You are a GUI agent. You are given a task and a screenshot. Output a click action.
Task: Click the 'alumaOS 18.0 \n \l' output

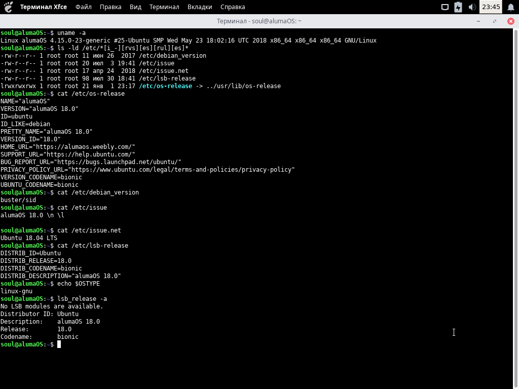(x=32, y=215)
